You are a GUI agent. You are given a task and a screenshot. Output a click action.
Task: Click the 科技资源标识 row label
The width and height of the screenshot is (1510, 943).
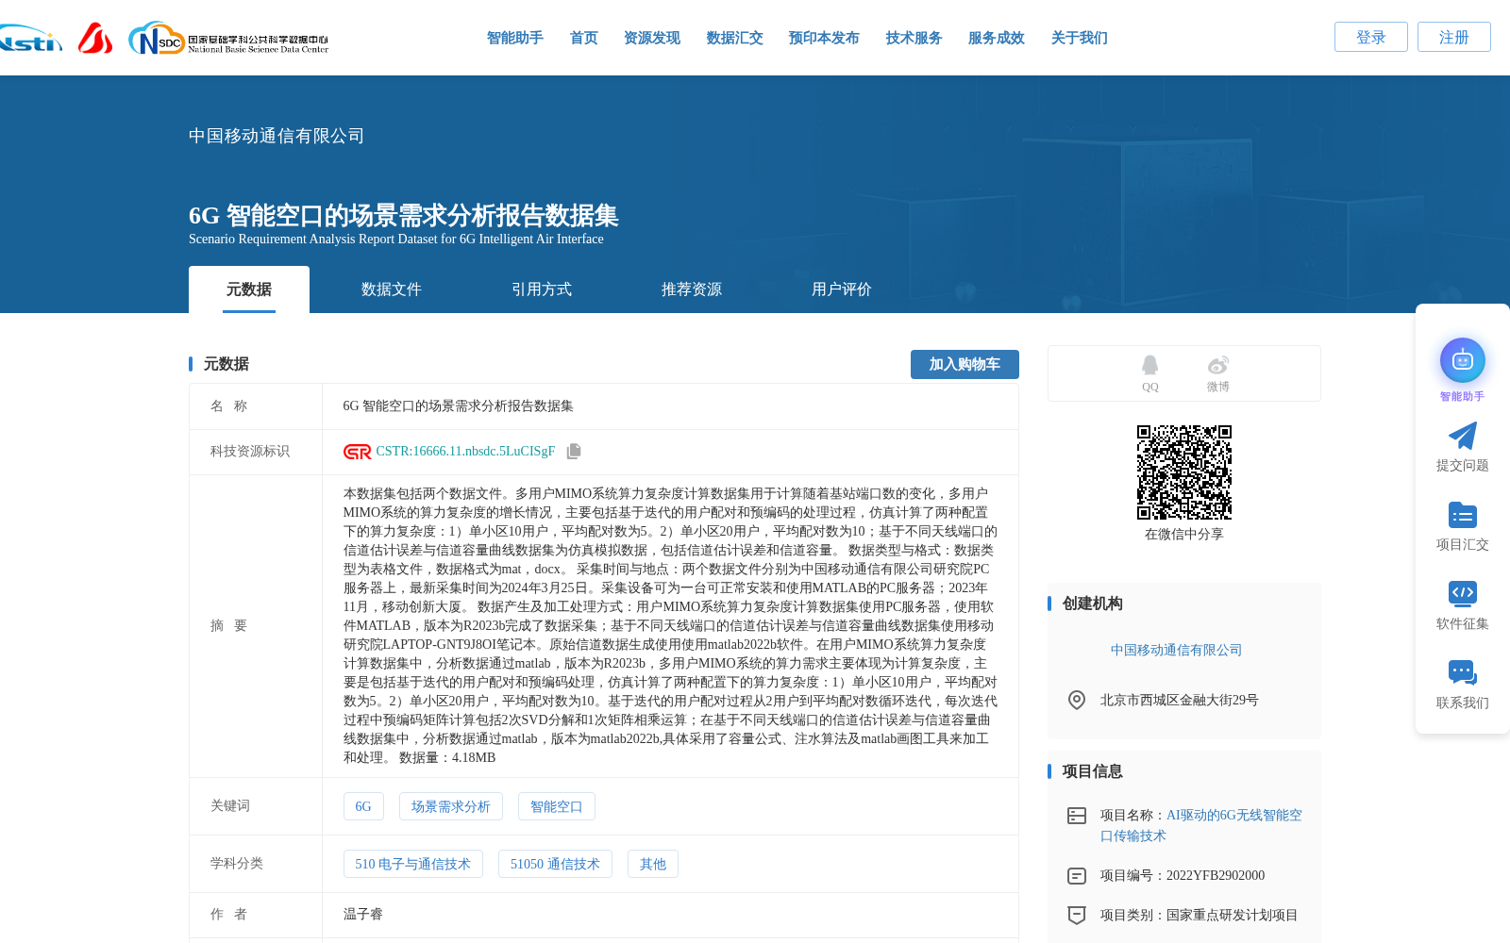pos(250,452)
